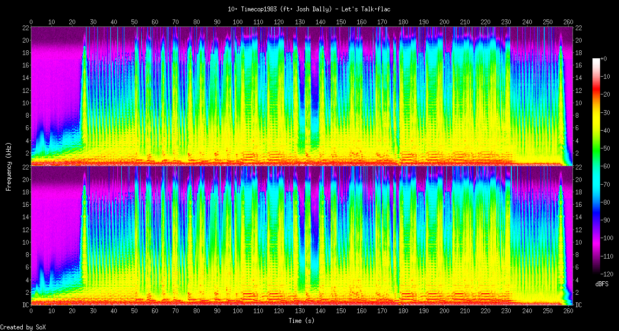Click the spectrogram title ending in Let's Talk.flac
The image size is (619, 331).
point(309,9)
